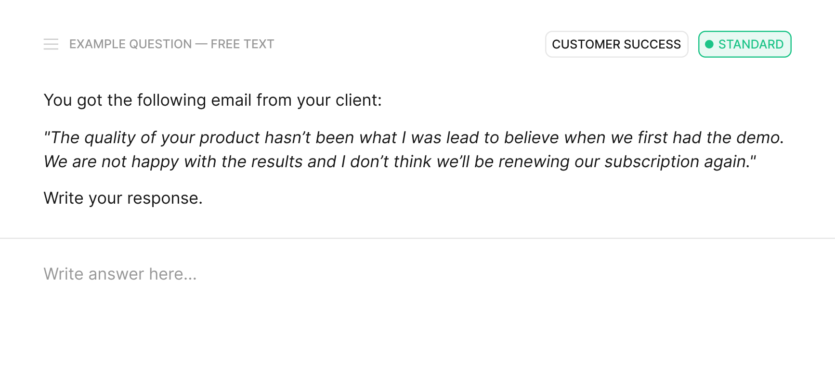Click the line 'You got the following email'

tap(212, 100)
